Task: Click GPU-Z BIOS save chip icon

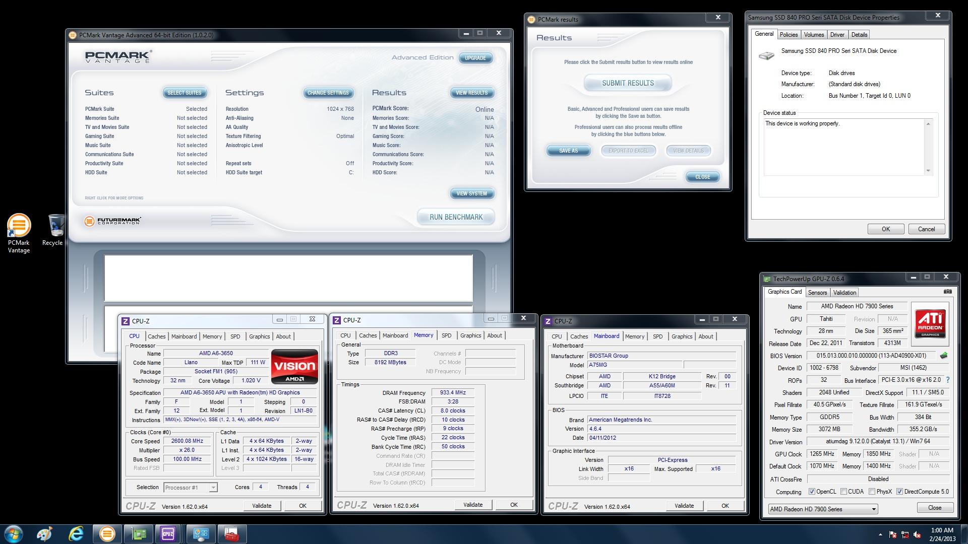Action: pyautogui.click(x=944, y=356)
